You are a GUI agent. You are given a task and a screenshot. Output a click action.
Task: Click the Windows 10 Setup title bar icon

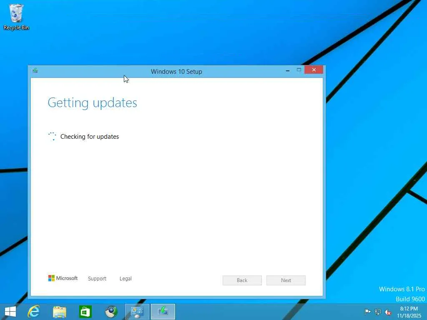click(35, 71)
